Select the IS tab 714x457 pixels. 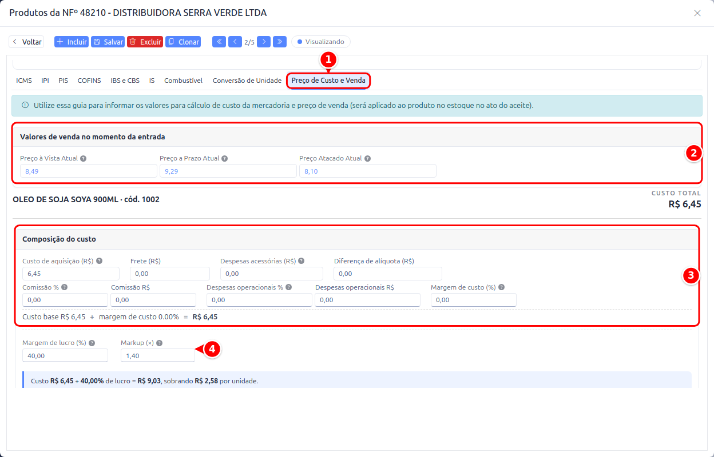coord(152,81)
